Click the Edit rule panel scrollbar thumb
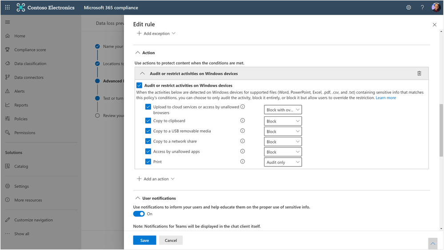Viewport: 444px width, 250px height. pos(441,130)
